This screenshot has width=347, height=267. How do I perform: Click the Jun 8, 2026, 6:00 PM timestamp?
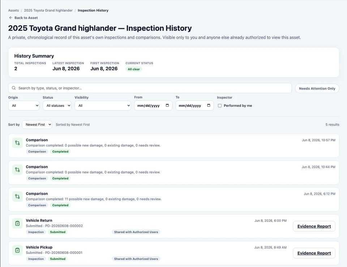270,220
